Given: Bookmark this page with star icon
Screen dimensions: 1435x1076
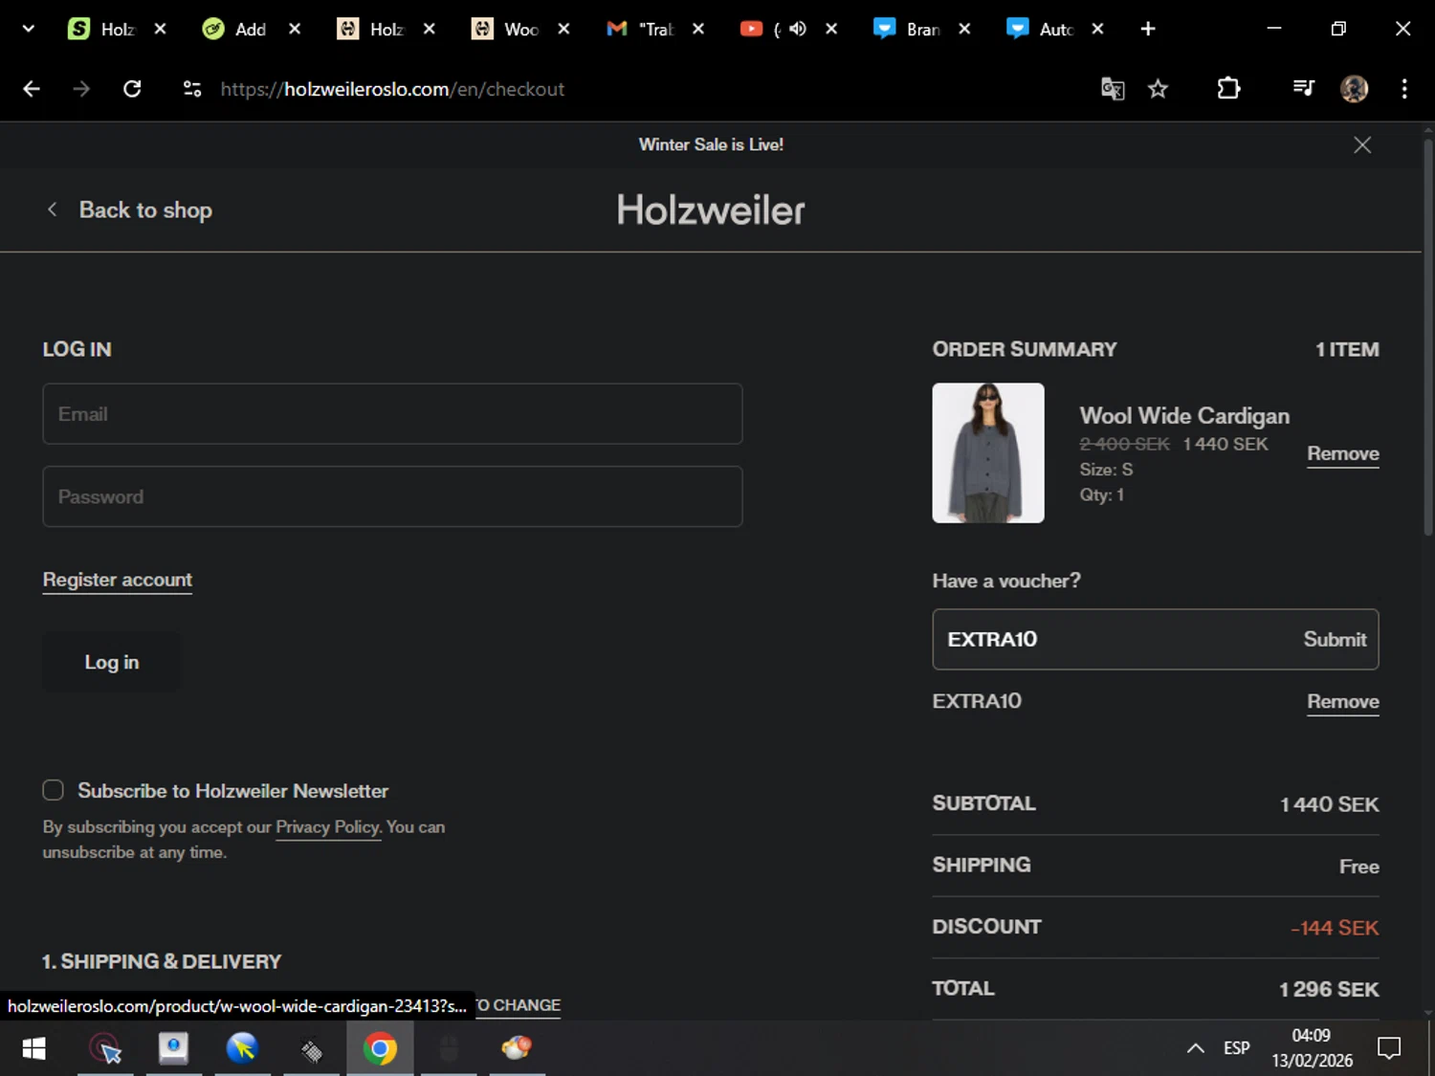Looking at the screenshot, I should [x=1158, y=89].
